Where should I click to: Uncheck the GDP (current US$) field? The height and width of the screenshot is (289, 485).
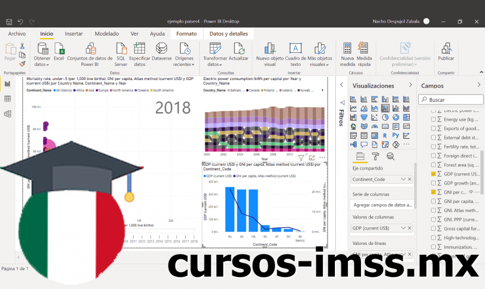[x=433, y=174]
